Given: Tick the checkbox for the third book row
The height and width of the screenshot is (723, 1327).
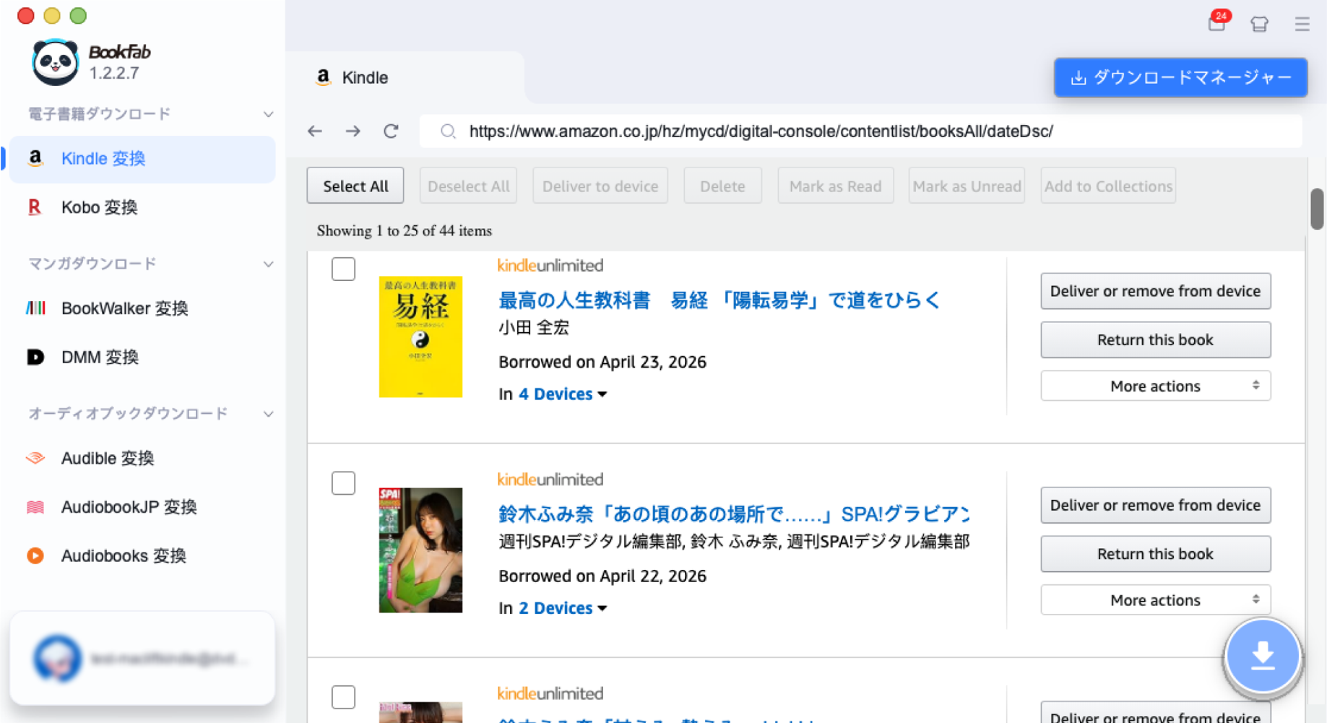Looking at the screenshot, I should [x=343, y=697].
